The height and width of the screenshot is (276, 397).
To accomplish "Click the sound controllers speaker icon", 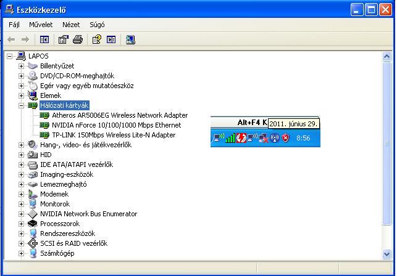I will pyautogui.click(x=32, y=145).
